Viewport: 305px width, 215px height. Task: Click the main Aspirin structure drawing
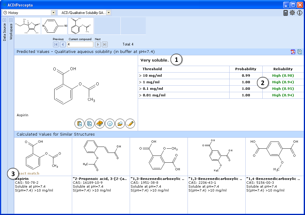tap(76, 85)
